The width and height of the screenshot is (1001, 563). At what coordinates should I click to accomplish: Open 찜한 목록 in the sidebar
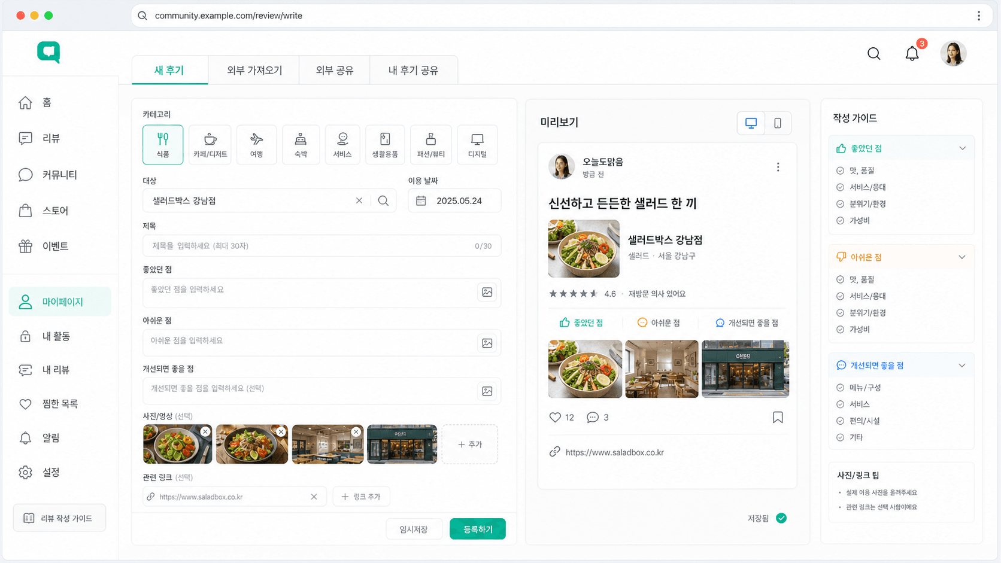pos(60,404)
